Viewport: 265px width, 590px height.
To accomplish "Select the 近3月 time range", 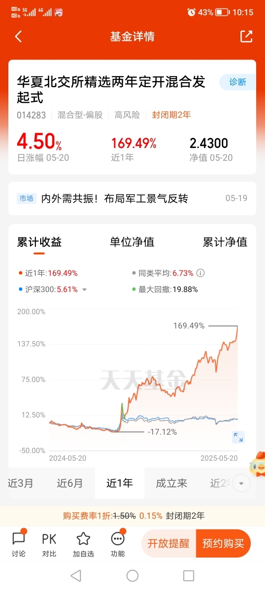I will pos(21,483).
